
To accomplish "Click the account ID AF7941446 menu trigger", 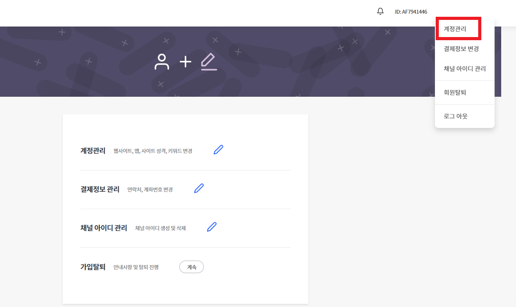I will 411,12.
